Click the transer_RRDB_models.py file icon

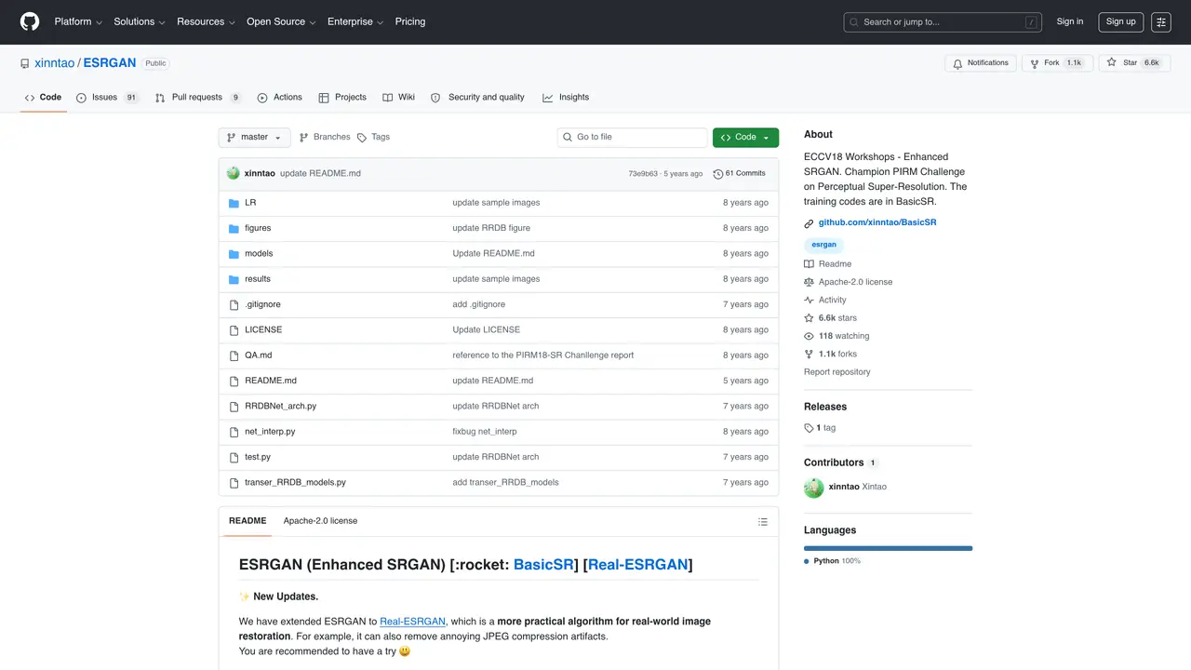[234, 483]
